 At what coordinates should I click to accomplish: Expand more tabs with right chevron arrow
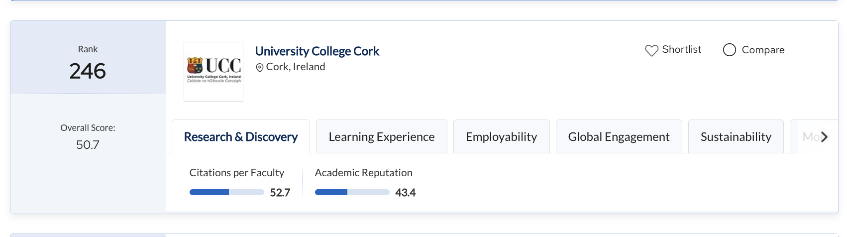coord(824,136)
